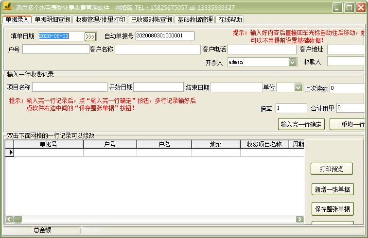Open the 在线帮助 tab
Viewport: 368px width, 238px height.
(230, 19)
